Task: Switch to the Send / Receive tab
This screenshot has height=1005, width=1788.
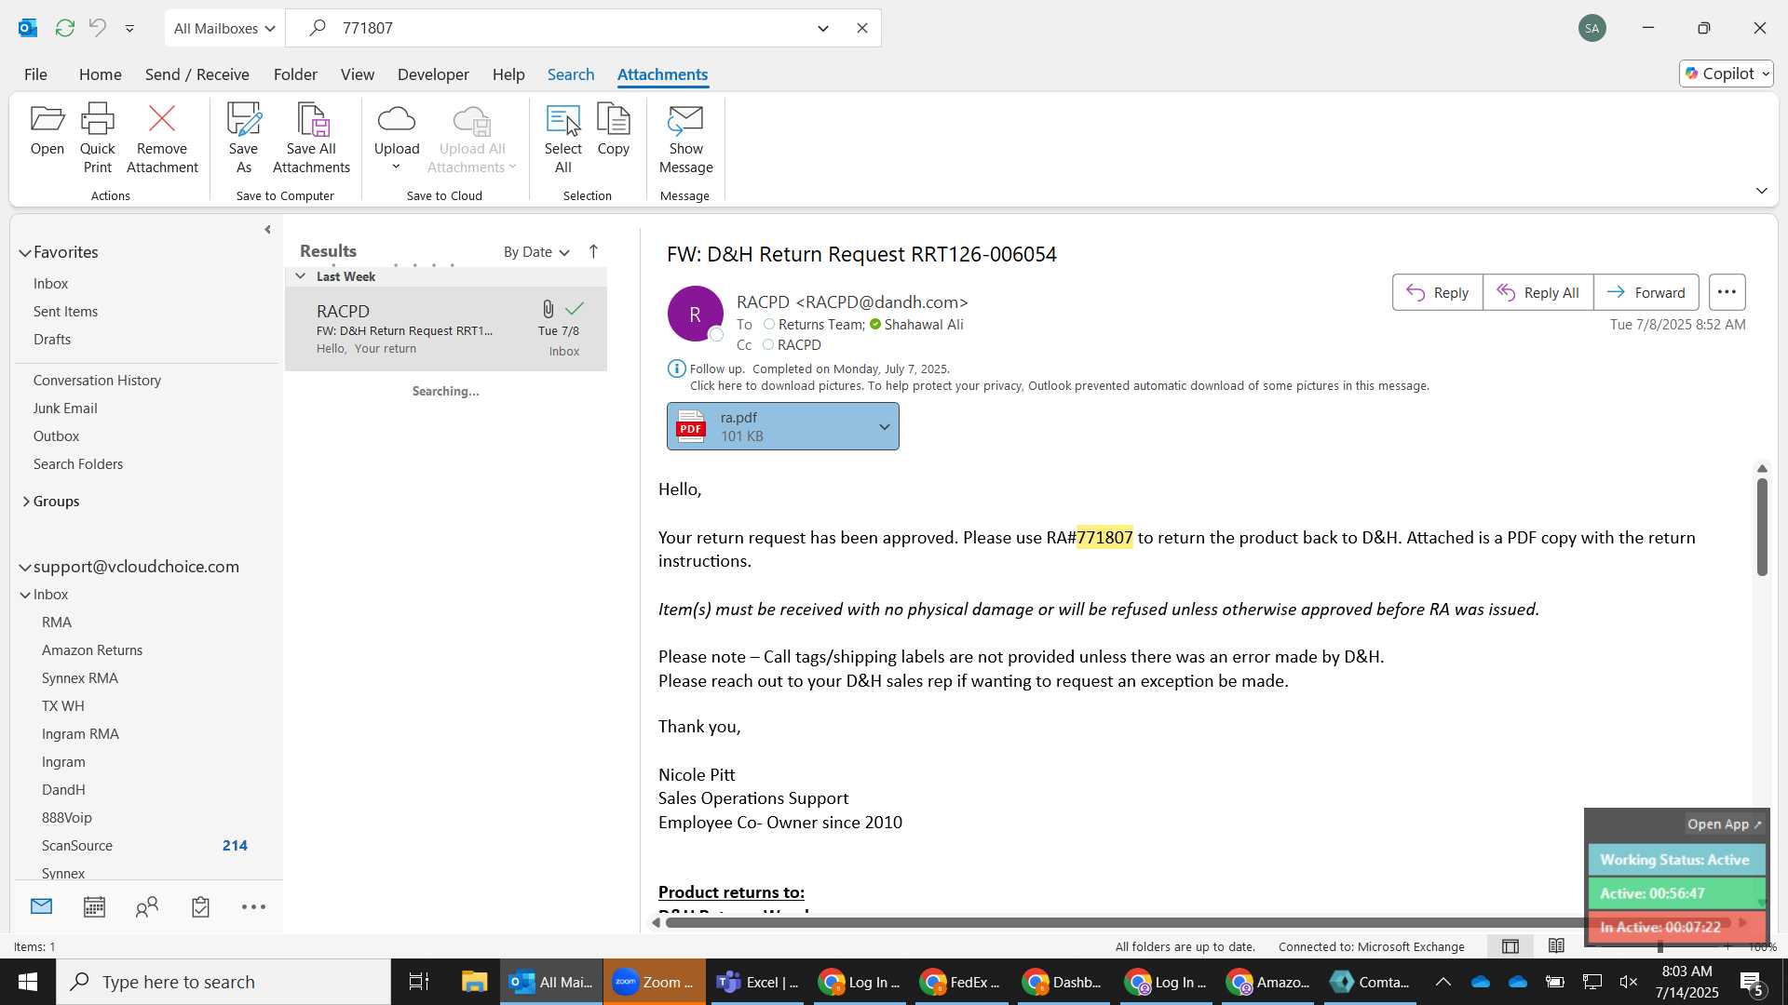Action: pos(196,74)
